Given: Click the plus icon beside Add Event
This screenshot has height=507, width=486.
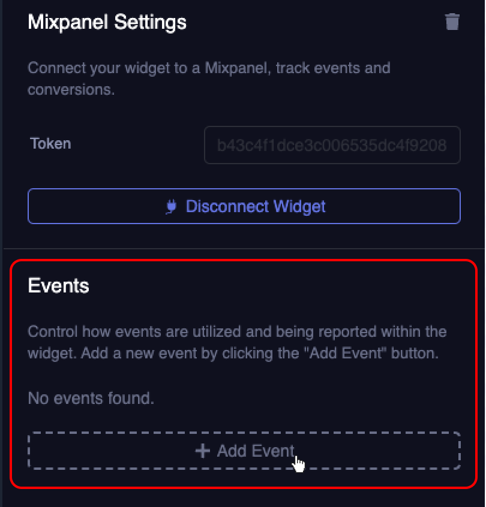Looking at the screenshot, I should [203, 451].
